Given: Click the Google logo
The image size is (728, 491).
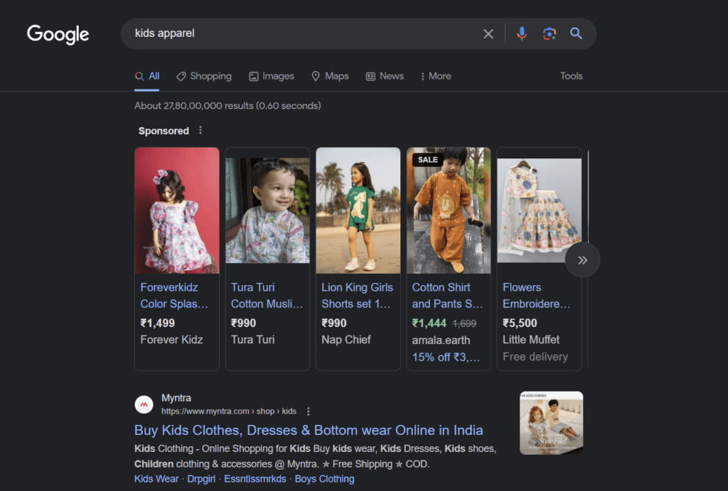Looking at the screenshot, I should point(58,34).
